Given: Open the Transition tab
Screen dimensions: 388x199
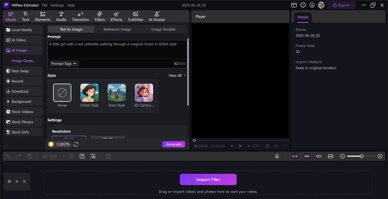Looking at the screenshot, I should click(x=81, y=16).
